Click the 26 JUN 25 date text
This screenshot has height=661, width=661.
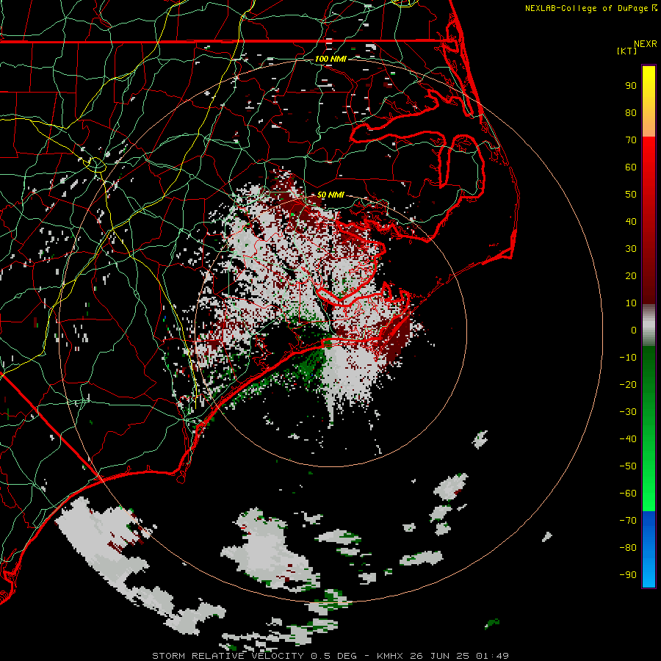(x=440, y=656)
